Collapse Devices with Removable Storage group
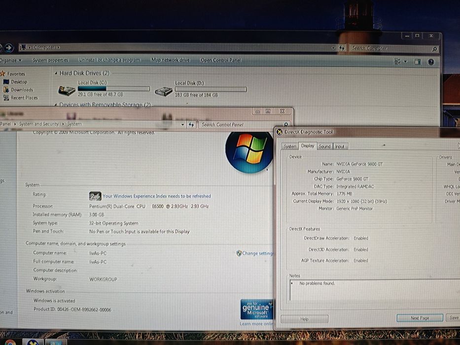The height and width of the screenshot is (345, 460). [56, 104]
